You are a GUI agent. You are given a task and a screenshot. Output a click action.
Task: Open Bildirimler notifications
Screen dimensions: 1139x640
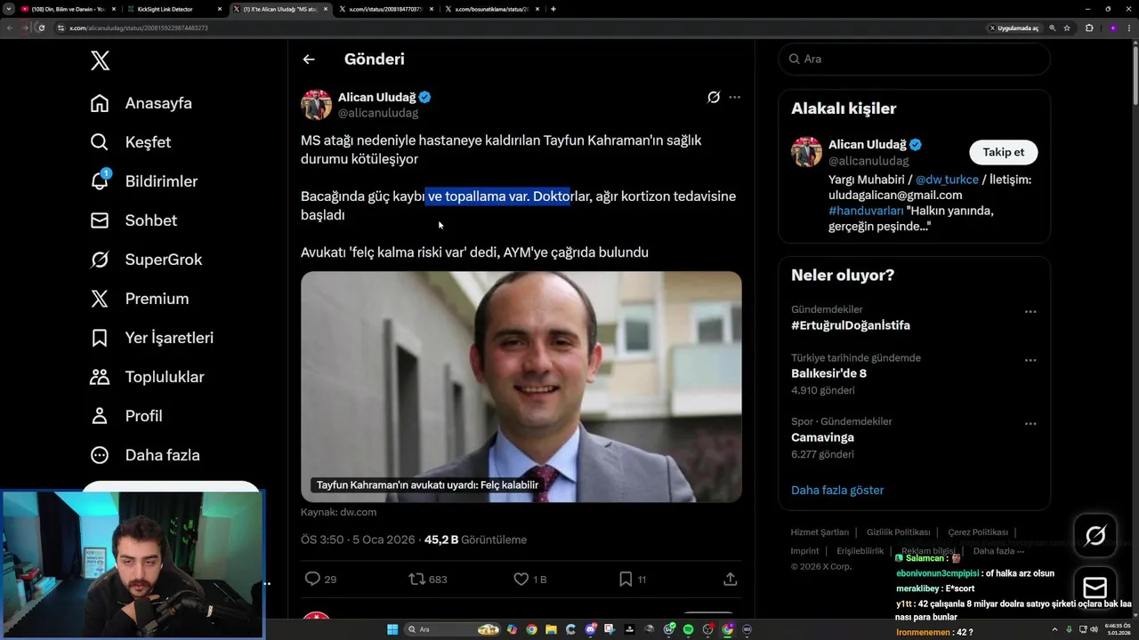tap(144, 181)
